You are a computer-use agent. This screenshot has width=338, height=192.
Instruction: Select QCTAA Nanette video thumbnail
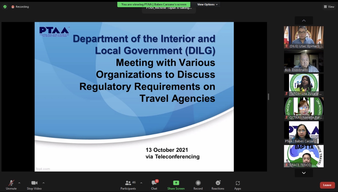pyautogui.click(x=304, y=108)
